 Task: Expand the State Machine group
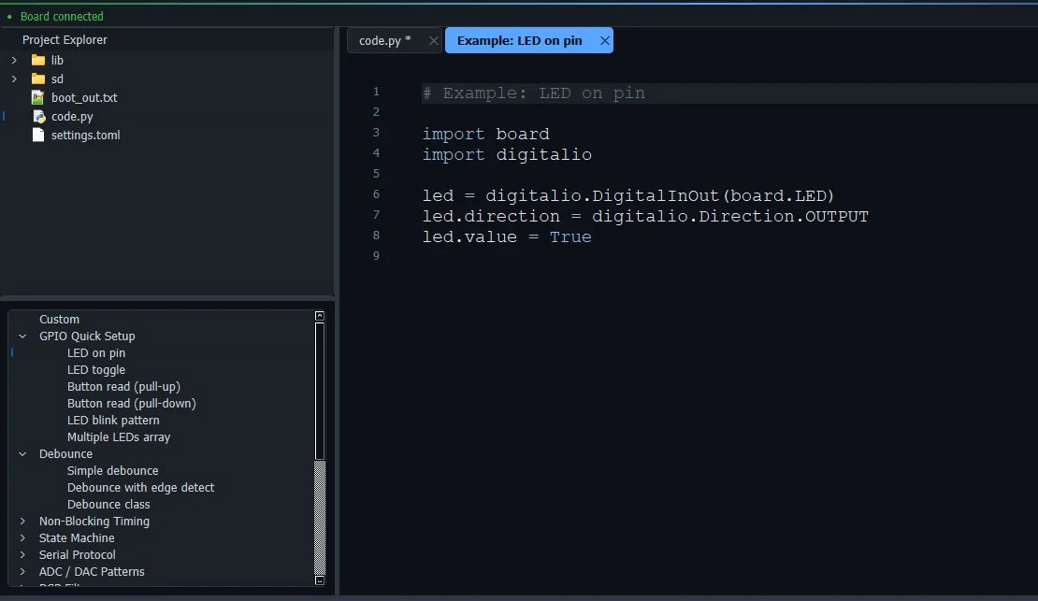coord(22,538)
